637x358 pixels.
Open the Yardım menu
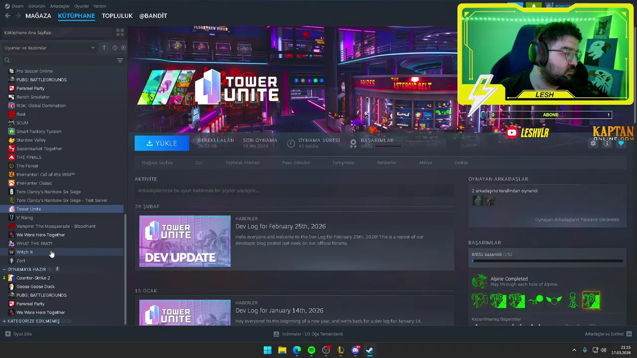(100, 6)
